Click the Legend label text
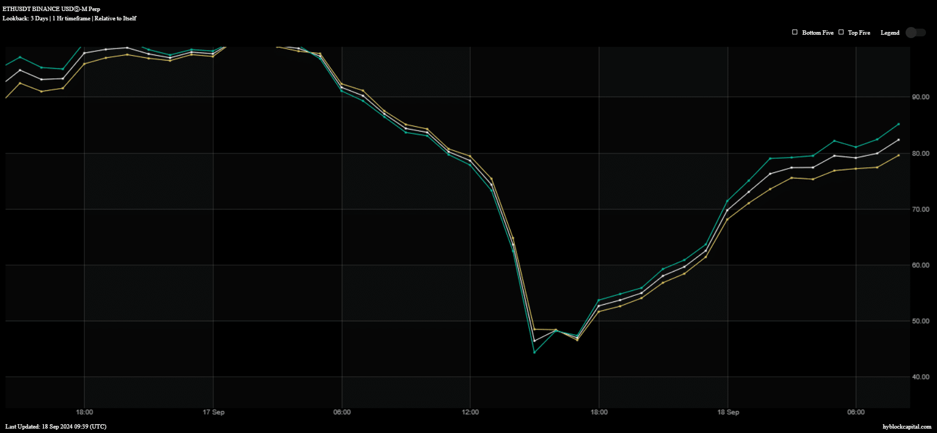 [x=890, y=33]
